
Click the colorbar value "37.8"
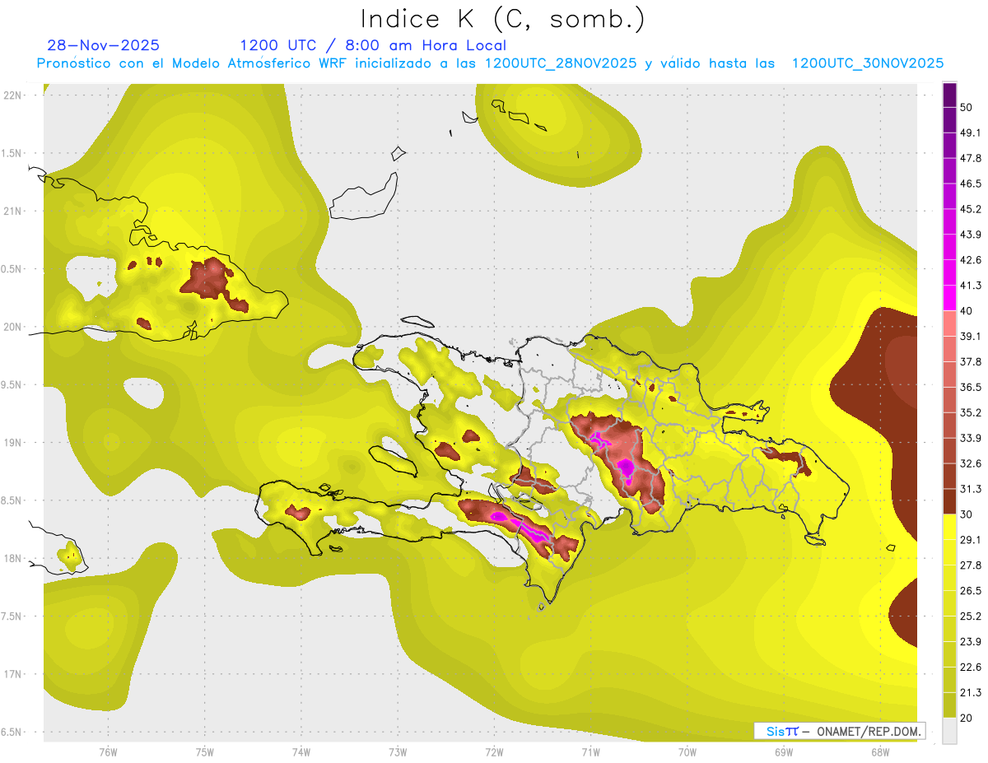coord(971,361)
